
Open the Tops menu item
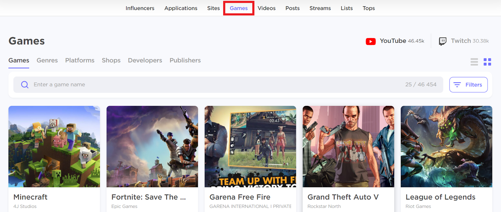[x=369, y=8]
